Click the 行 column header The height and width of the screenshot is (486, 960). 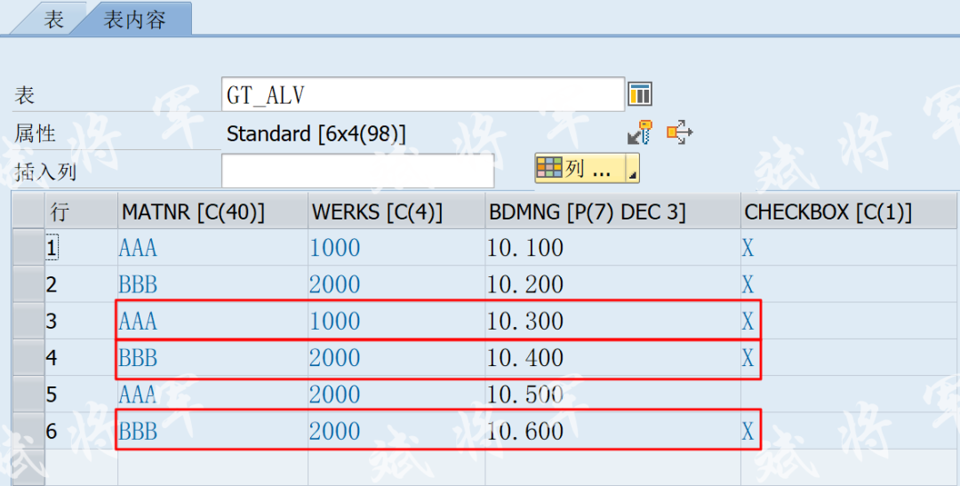[x=81, y=211]
